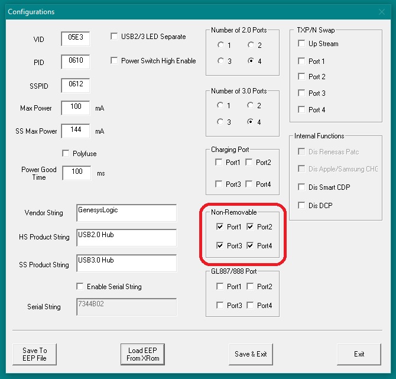
Task: Close the Configurations dialog window
Action: point(381,12)
